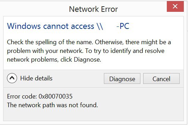Click the empty area below the error message
This screenshot has width=188, height=126.
tap(93, 115)
